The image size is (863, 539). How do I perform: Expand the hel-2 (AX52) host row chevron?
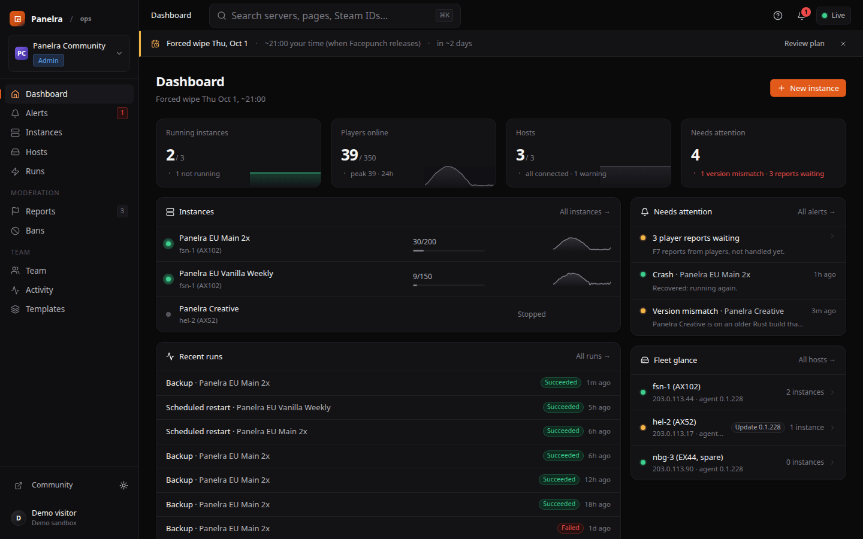click(x=832, y=428)
